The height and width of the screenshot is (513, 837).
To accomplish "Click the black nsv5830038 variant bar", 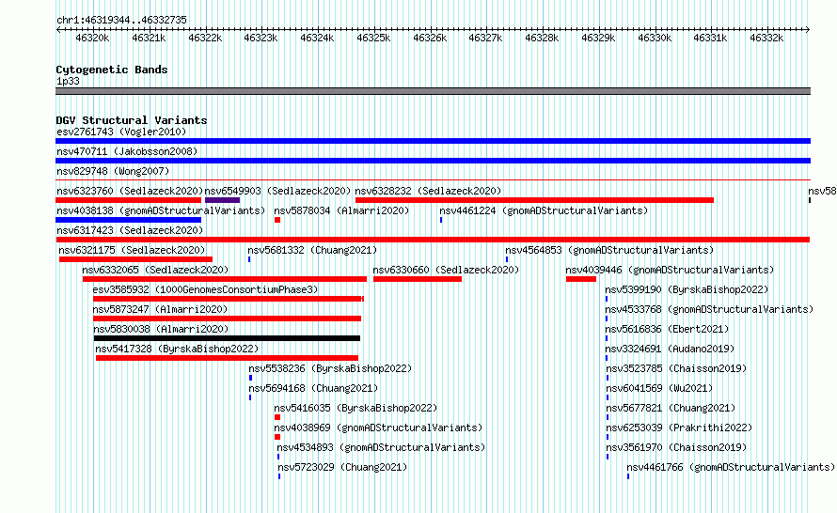I will pos(227,338).
